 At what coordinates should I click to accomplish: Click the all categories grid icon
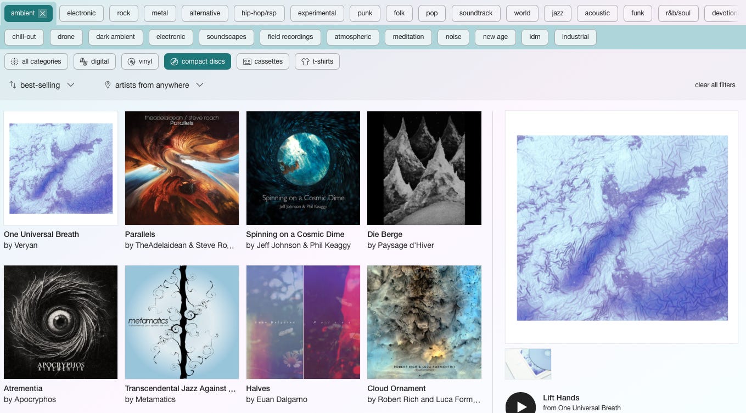[x=15, y=61]
